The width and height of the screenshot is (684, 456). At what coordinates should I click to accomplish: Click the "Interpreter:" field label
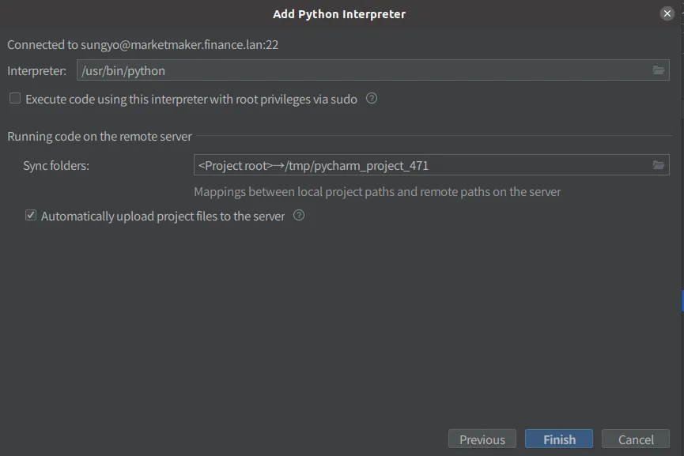point(37,71)
